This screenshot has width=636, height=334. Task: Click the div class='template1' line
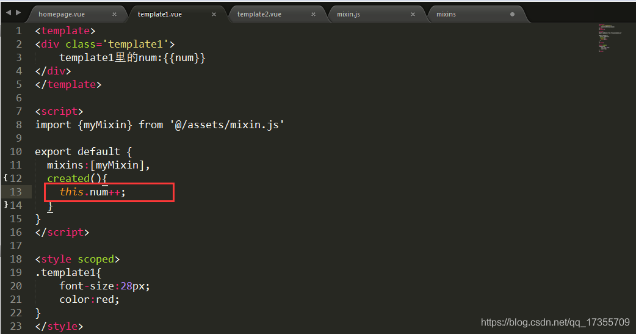105,44
